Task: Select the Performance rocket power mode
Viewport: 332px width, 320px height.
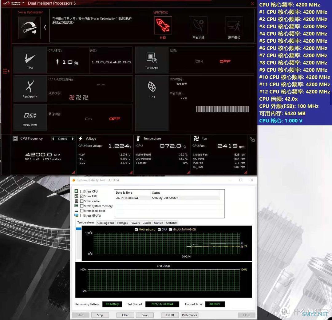Action: [x=163, y=25]
